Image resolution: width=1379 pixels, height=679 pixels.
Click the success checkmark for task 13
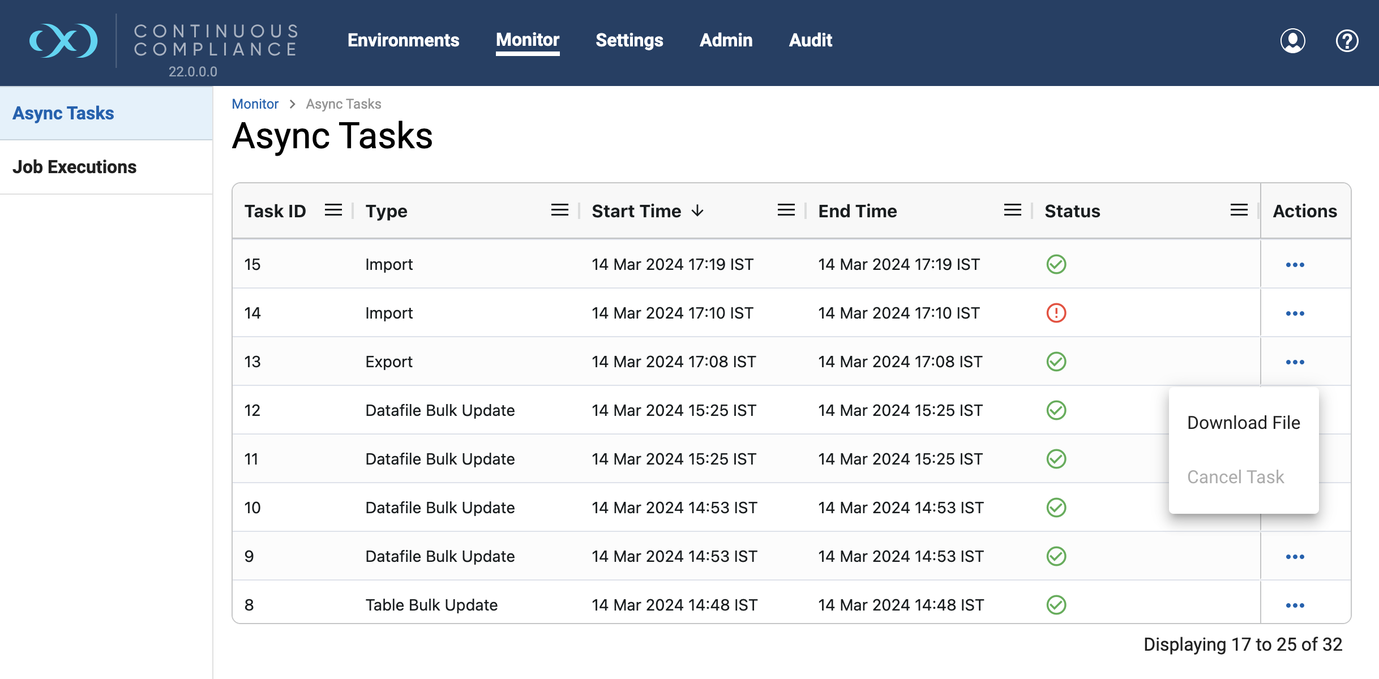click(x=1056, y=362)
